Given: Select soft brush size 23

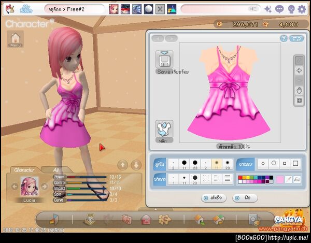Looking at the screenshot, I should pos(228,164).
